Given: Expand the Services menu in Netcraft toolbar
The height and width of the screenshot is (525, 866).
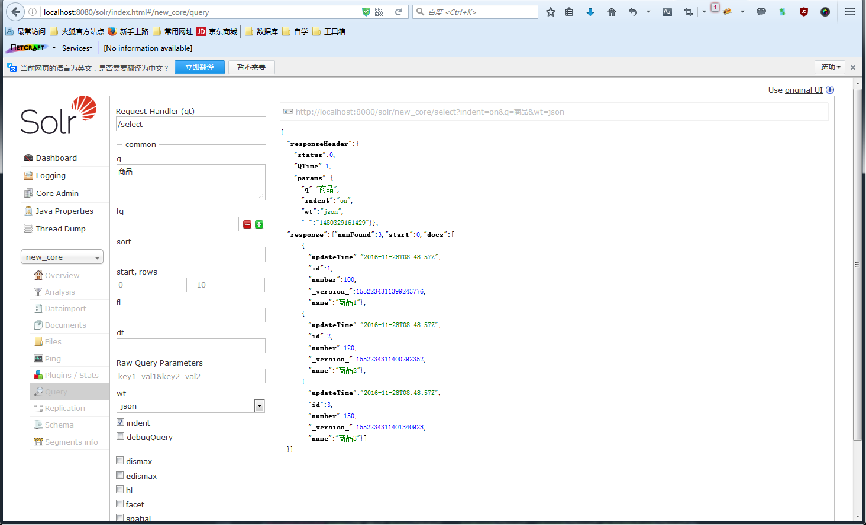Looking at the screenshot, I should (77, 48).
